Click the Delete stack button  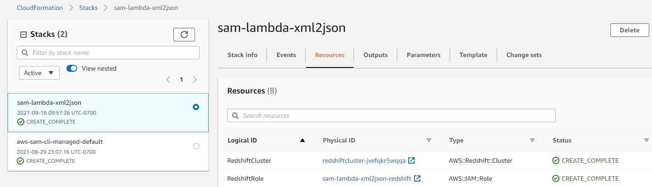(629, 30)
